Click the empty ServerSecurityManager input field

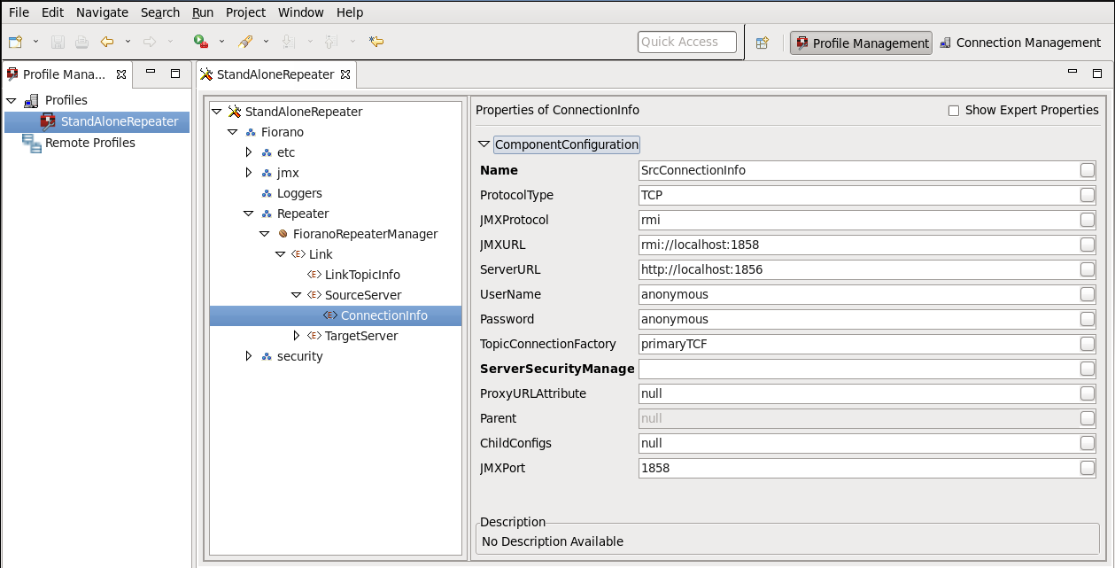[857, 369]
